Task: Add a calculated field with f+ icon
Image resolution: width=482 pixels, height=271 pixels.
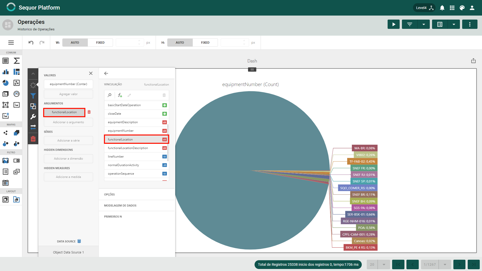Action: (120, 95)
